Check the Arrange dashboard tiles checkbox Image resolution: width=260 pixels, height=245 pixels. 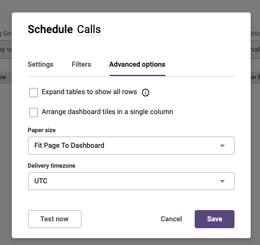[34, 112]
